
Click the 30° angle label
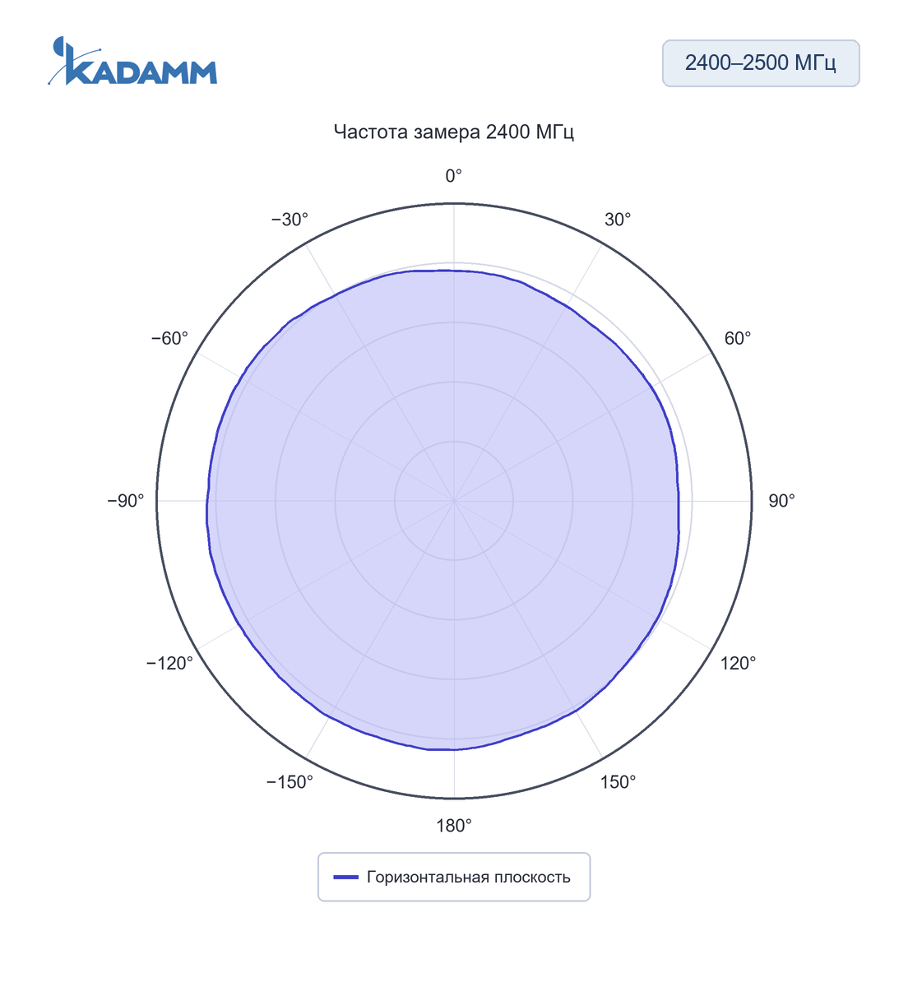pyautogui.click(x=618, y=220)
